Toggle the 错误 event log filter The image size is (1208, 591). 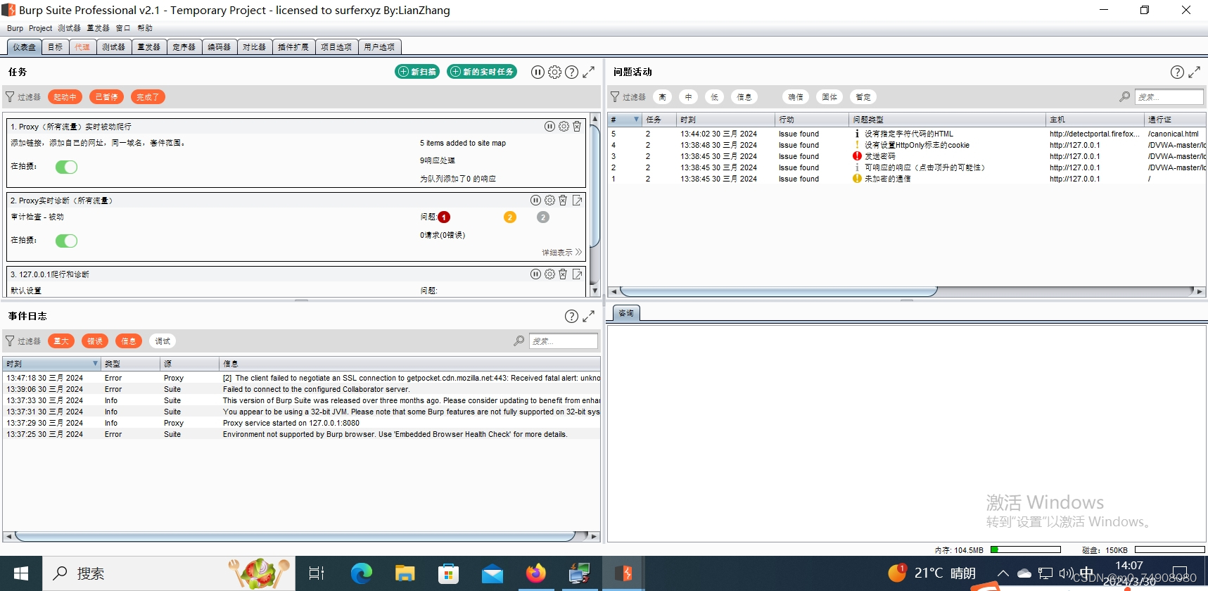95,341
